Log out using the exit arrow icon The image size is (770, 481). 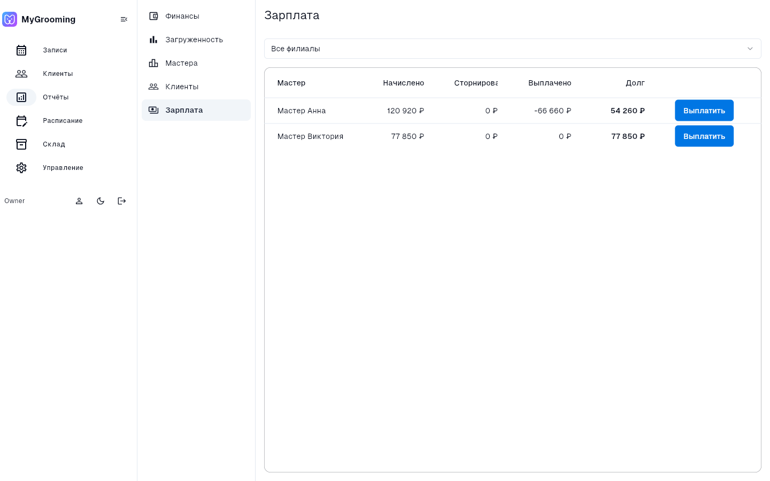click(122, 201)
